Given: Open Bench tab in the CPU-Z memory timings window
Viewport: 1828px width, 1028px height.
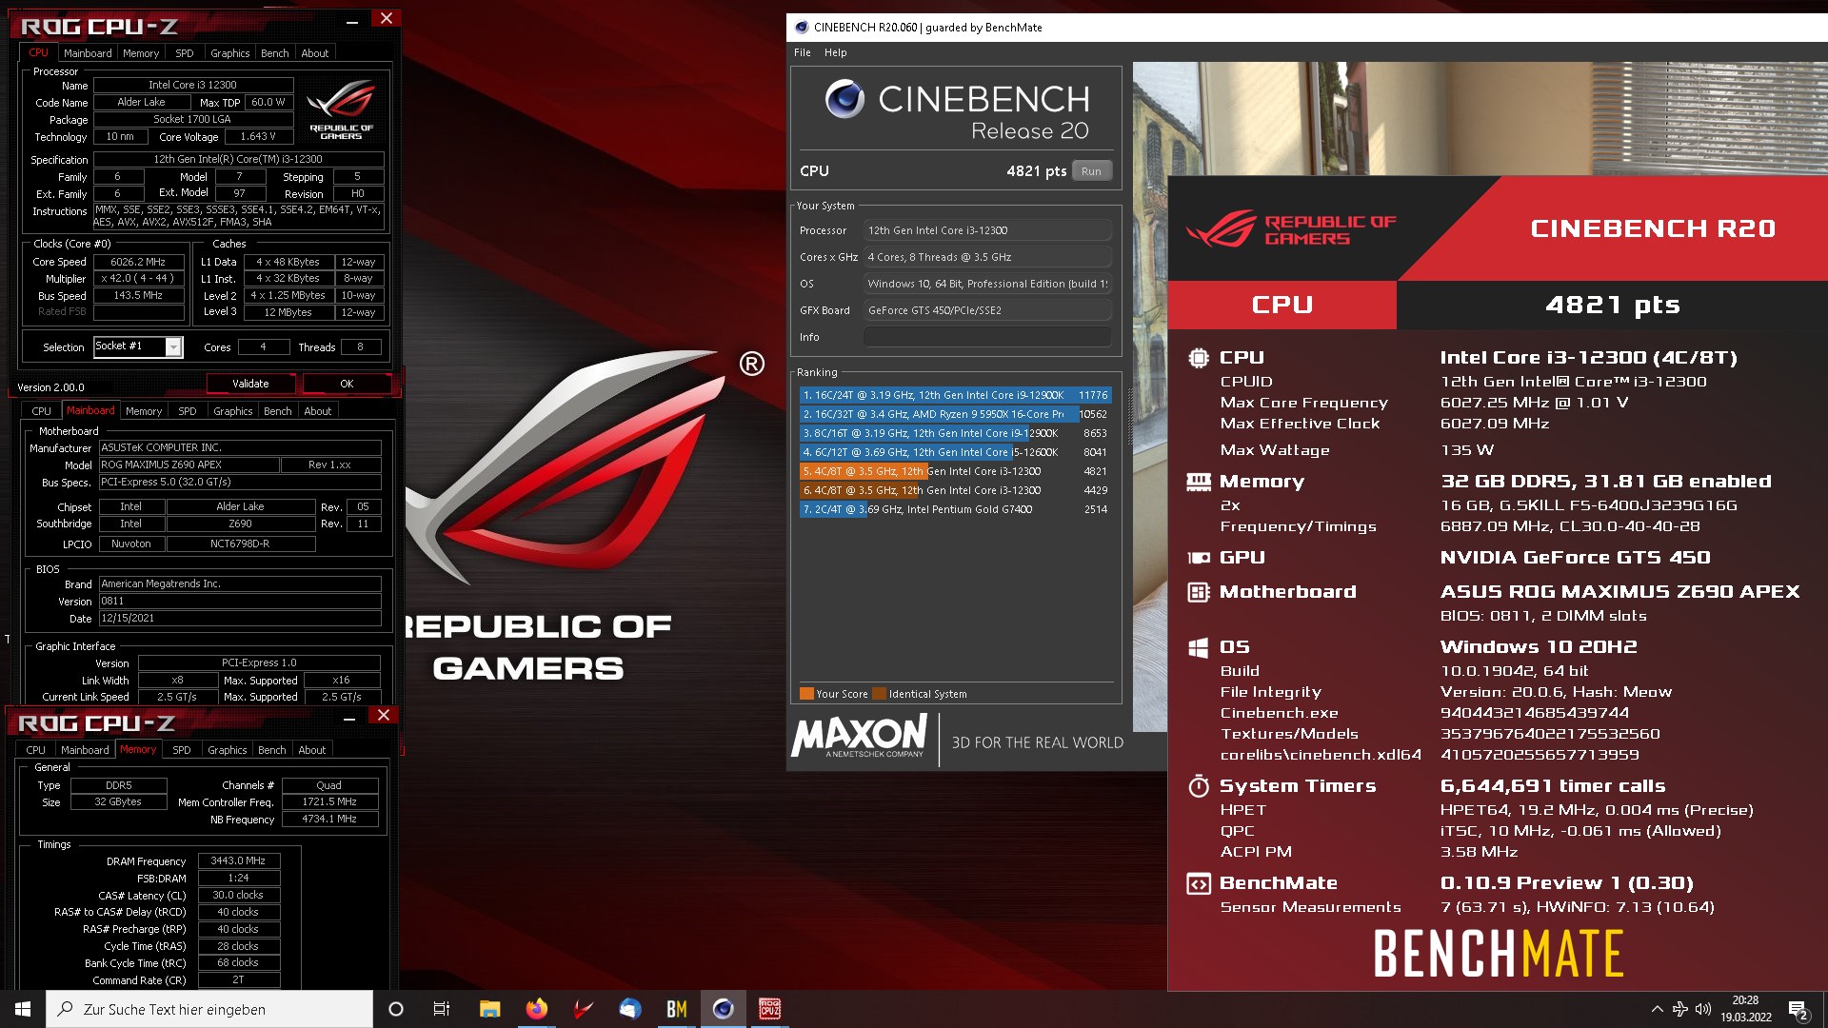Looking at the screenshot, I should coord(272,750).
